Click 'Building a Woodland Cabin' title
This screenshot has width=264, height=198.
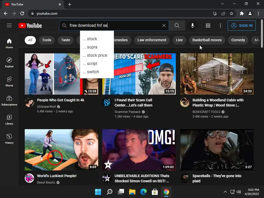click(218, 103)
